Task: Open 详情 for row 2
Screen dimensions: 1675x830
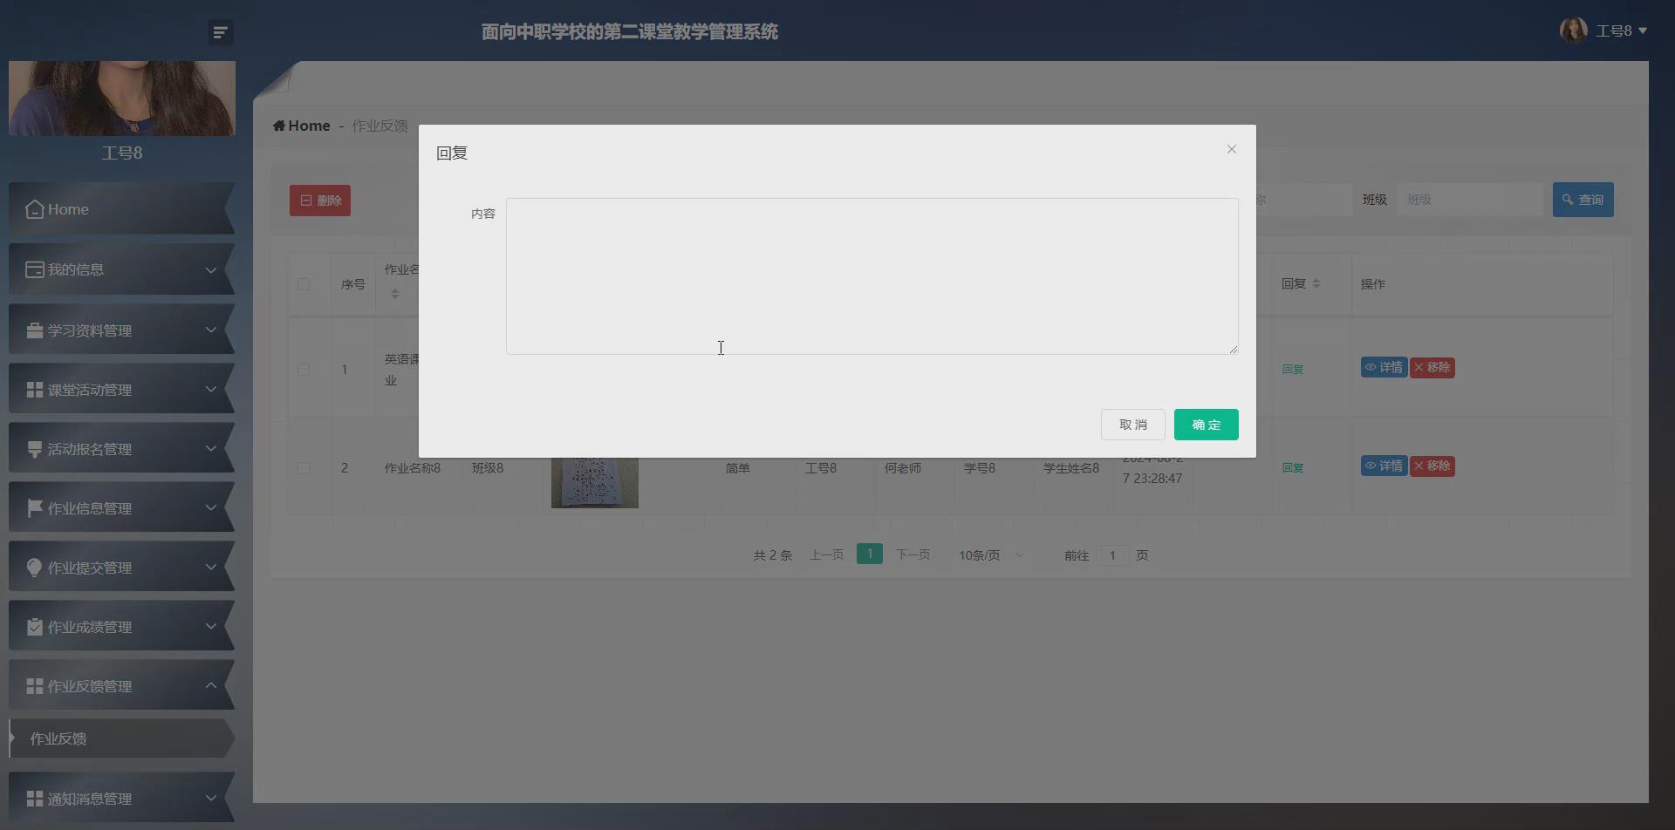Action: 1384,466
